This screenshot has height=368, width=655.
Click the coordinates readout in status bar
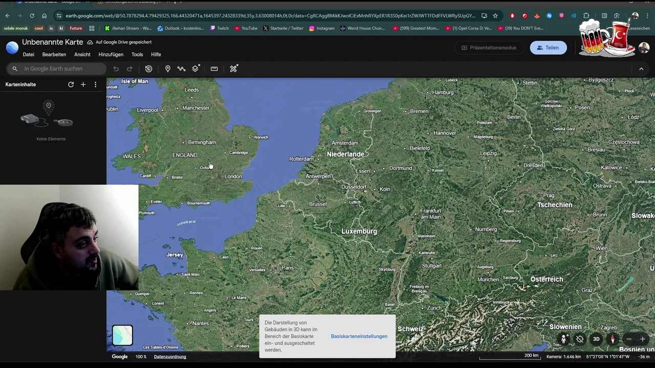tap(608, 357)
